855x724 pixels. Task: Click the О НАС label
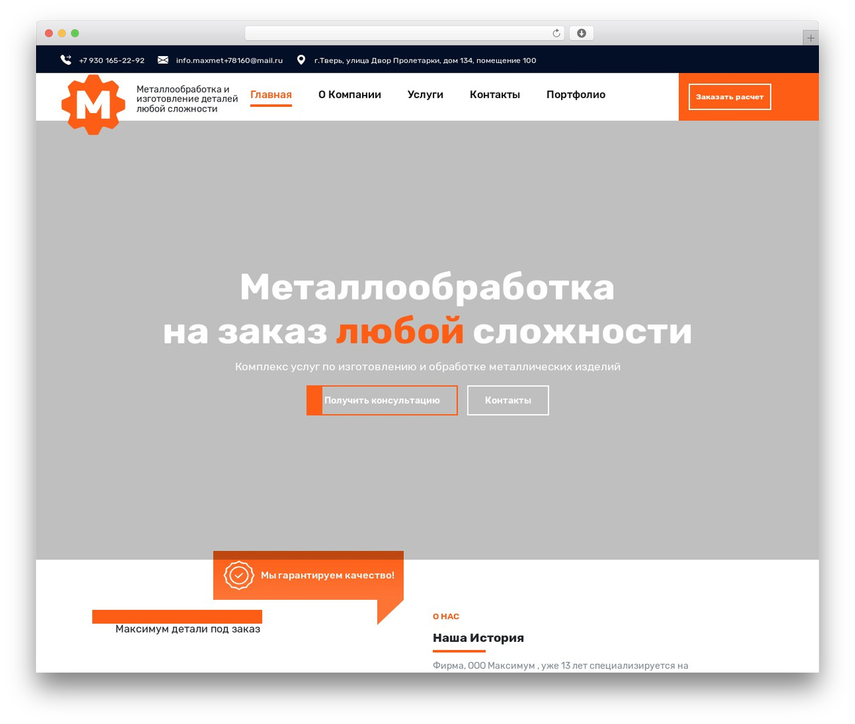pyautogui.click(x=446, y=616)
